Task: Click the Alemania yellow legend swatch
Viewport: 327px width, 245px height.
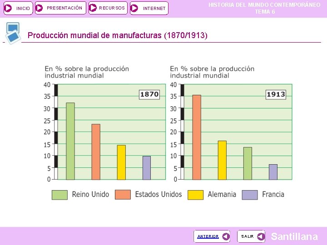Action: tap(195, 195)
